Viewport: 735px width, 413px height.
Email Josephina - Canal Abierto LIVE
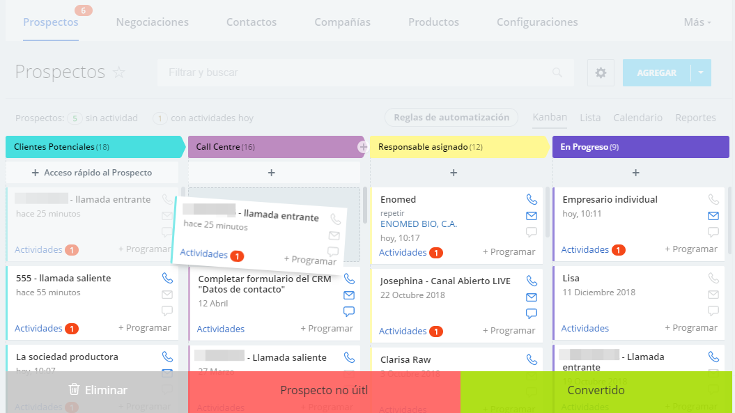point(531,297)
